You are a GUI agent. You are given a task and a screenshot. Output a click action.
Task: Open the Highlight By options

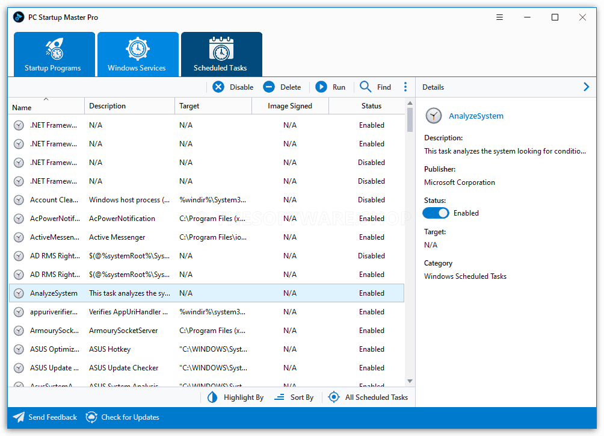pos(235,397)
